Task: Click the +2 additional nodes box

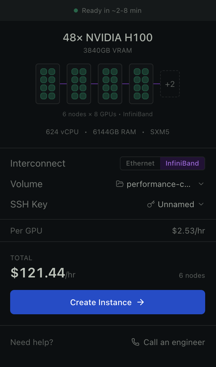Action: (170, 84)
